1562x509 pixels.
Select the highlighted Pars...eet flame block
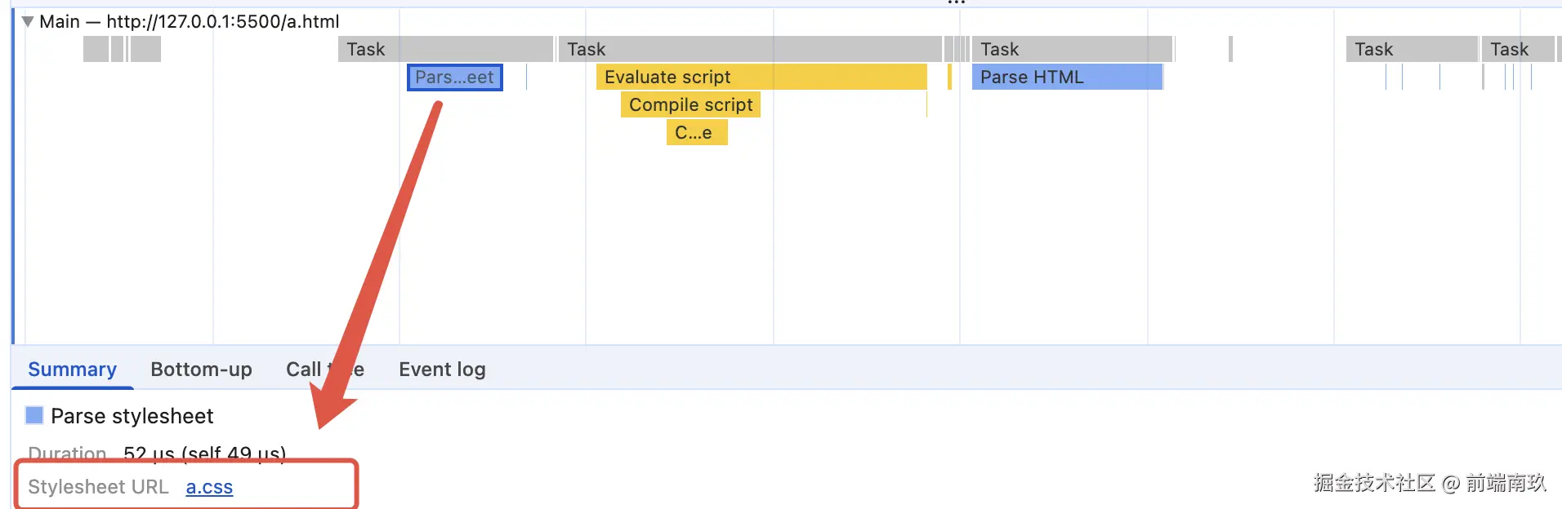click(x=454, y=77)
